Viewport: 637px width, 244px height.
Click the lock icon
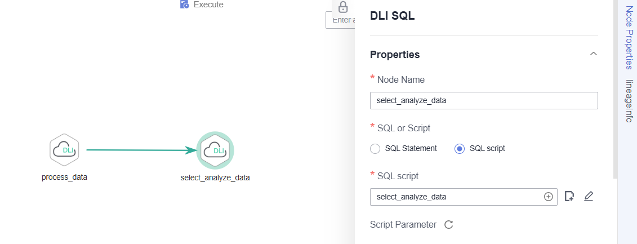(x=343, y=7)
